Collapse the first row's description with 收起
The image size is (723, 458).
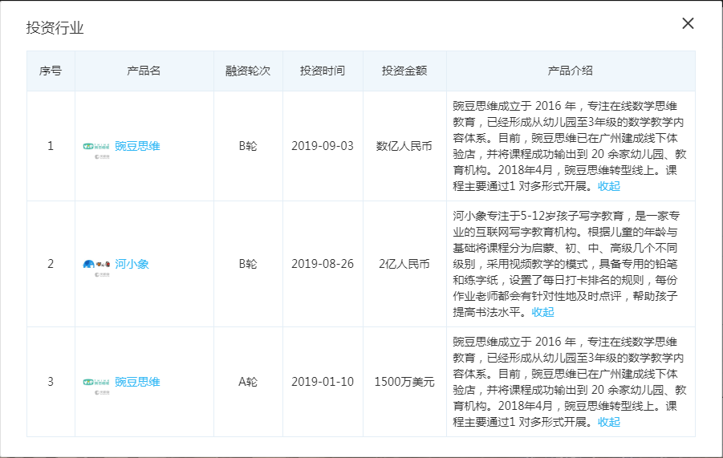tap(609, 186)
